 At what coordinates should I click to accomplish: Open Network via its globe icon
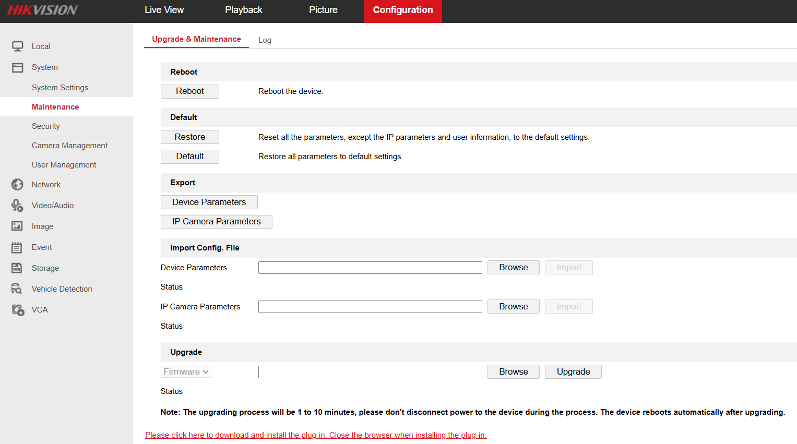click(18, 185)
